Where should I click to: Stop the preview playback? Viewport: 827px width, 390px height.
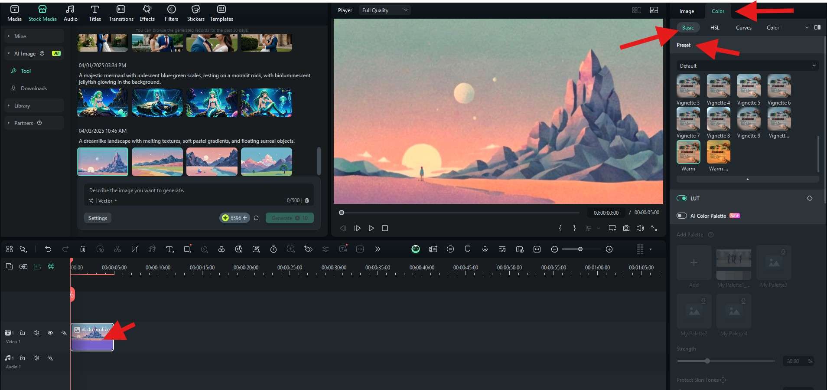pyautogui.click(x=385, y=228)
